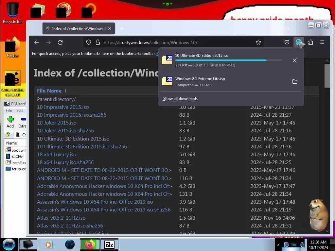Image resolution: width=335 pixels, height=251 pixels.
Task: Cancel the 10 Ultimate 3D Edition download
Action: click(295, 60)
